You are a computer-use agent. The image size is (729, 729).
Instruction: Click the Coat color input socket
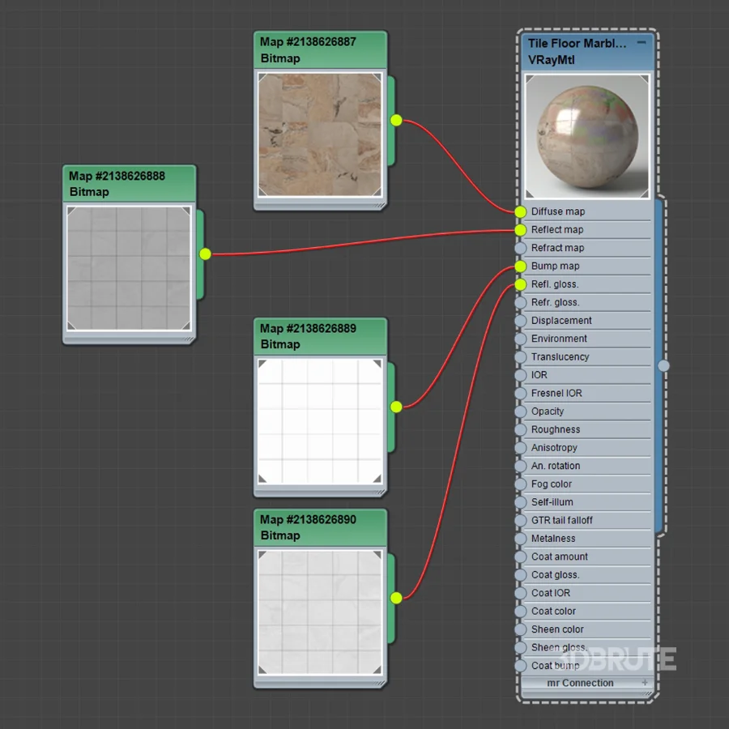click(520, 612)
